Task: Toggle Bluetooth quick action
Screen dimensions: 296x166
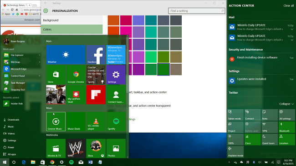Action: click(x=287, y=127)
